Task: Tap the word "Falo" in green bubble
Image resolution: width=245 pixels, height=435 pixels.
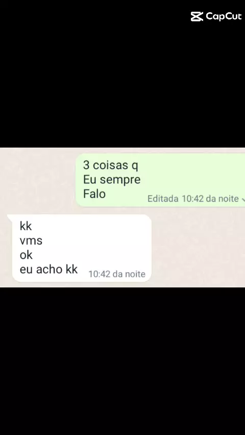Action: click(94, 194)
